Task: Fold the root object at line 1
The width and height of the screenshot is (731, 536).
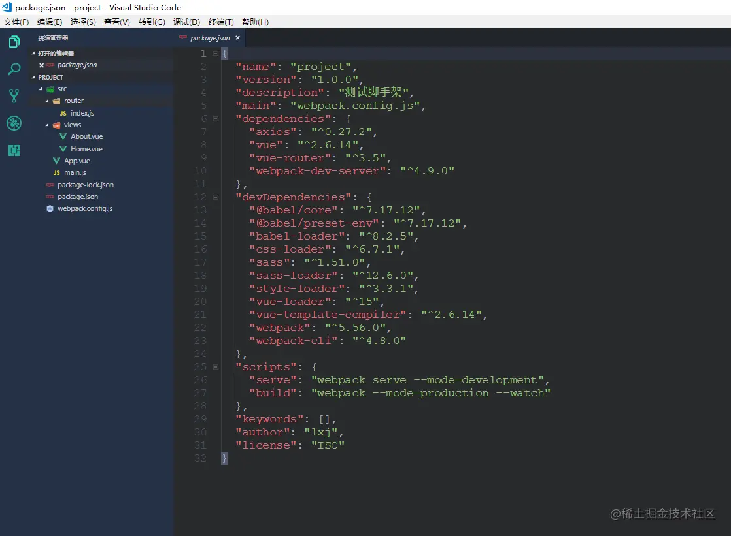Action: 215,54
